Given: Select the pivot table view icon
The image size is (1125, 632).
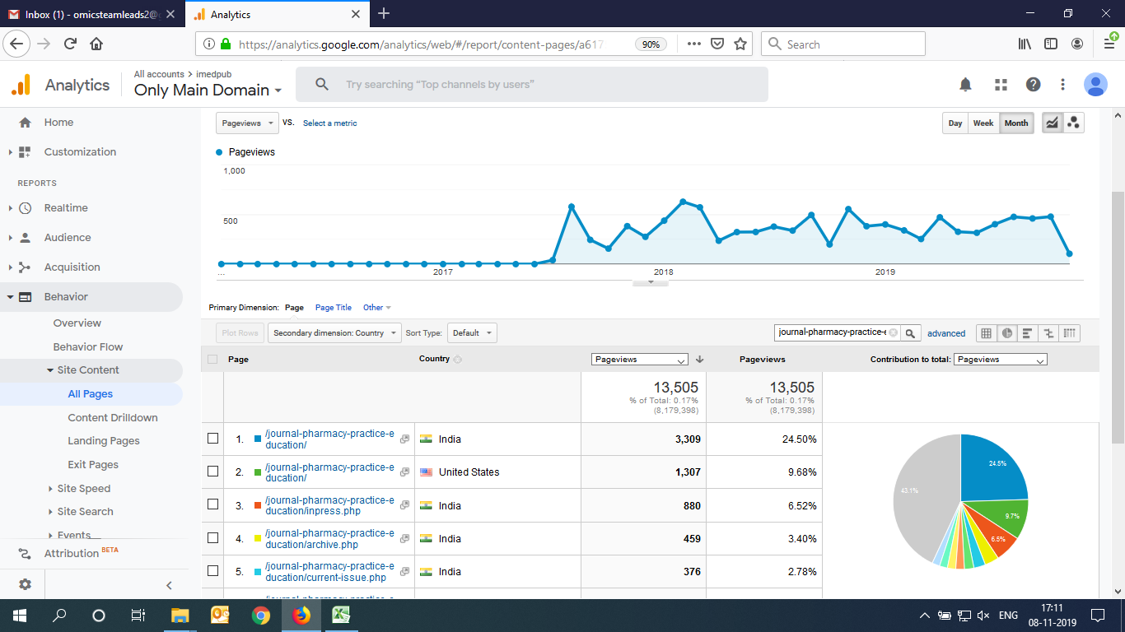Looking at the screenshot, I should click(1069, 333).
